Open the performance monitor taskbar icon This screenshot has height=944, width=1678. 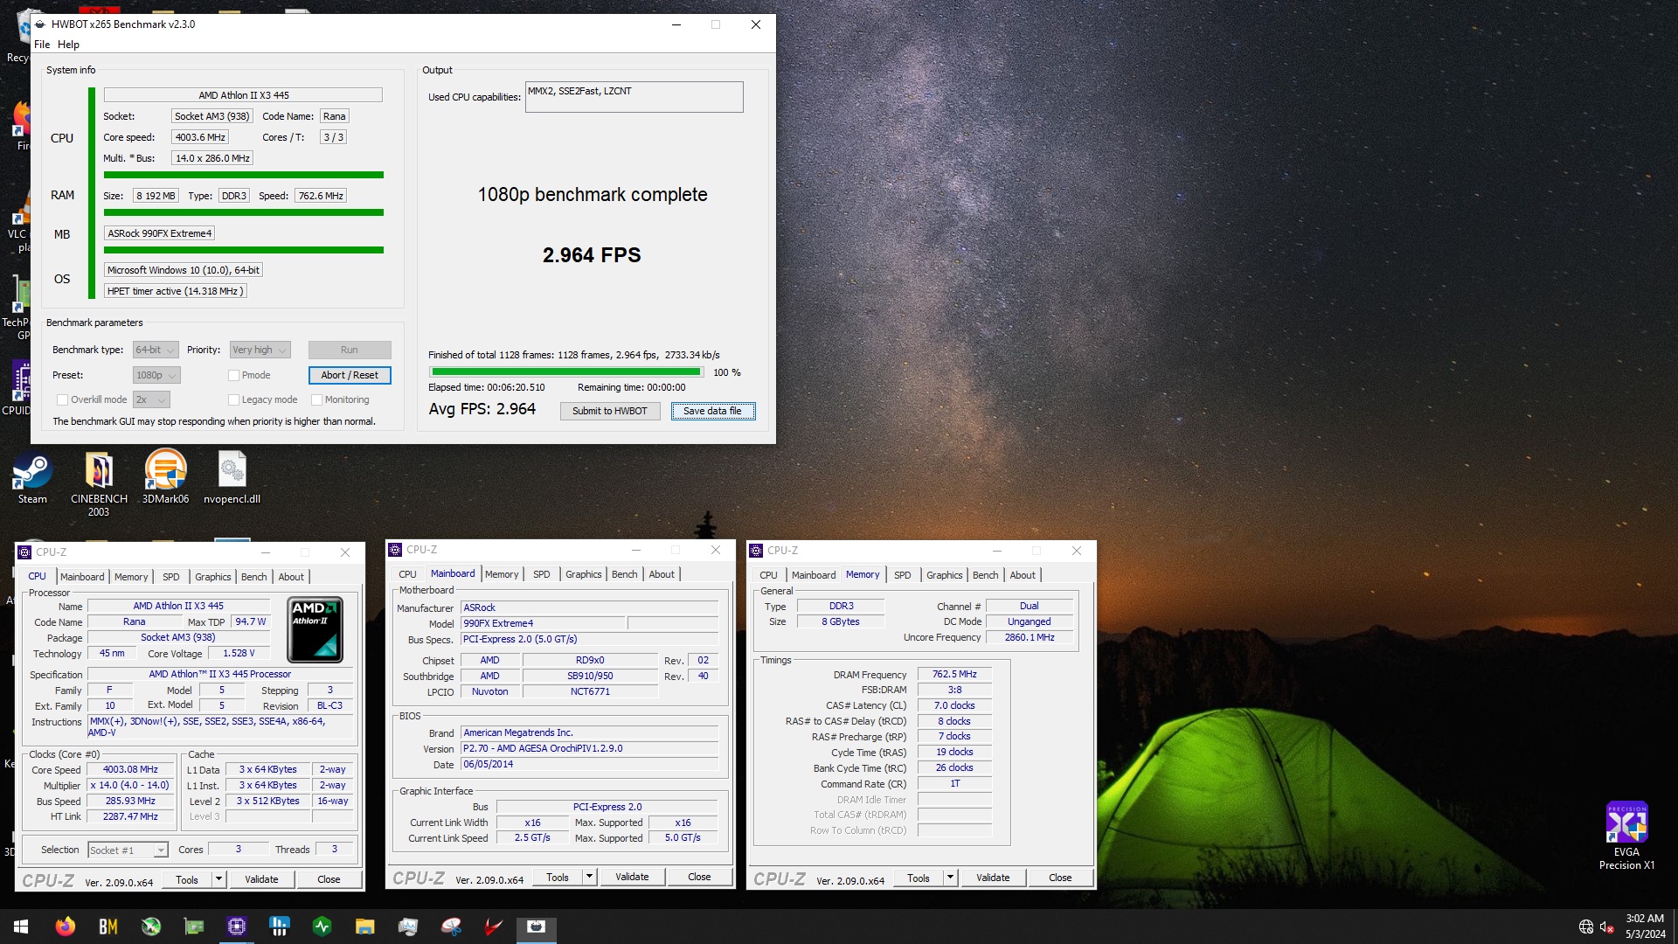point(408,927)
